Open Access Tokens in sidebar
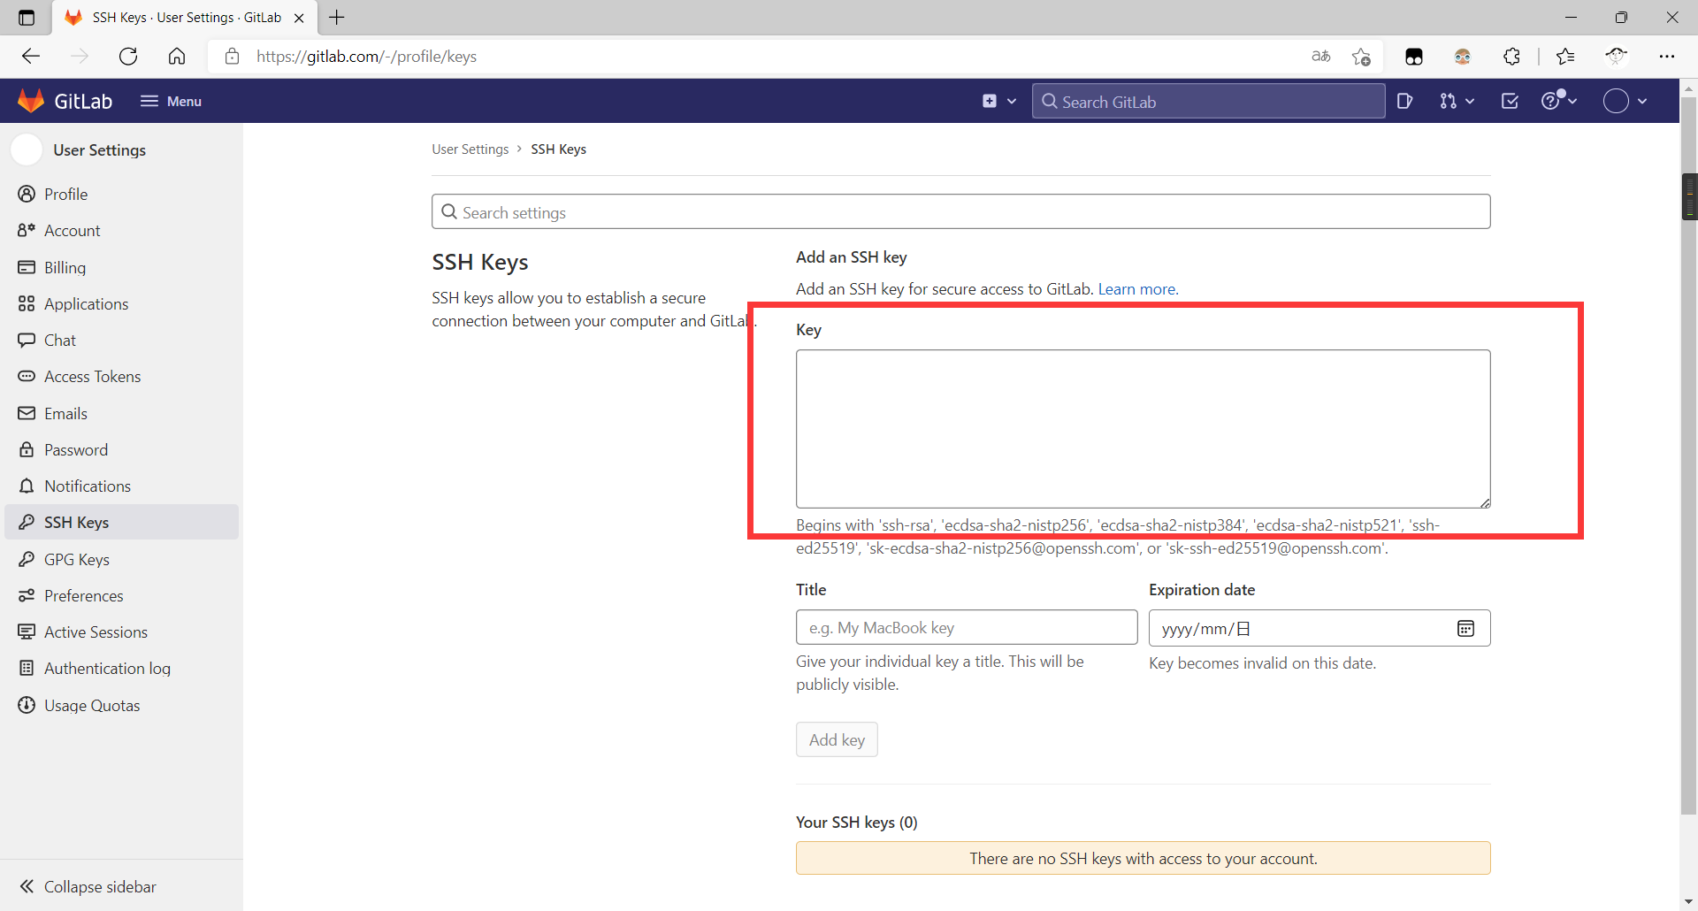This screenshot has height=911, width=1698. click(122, 376)
